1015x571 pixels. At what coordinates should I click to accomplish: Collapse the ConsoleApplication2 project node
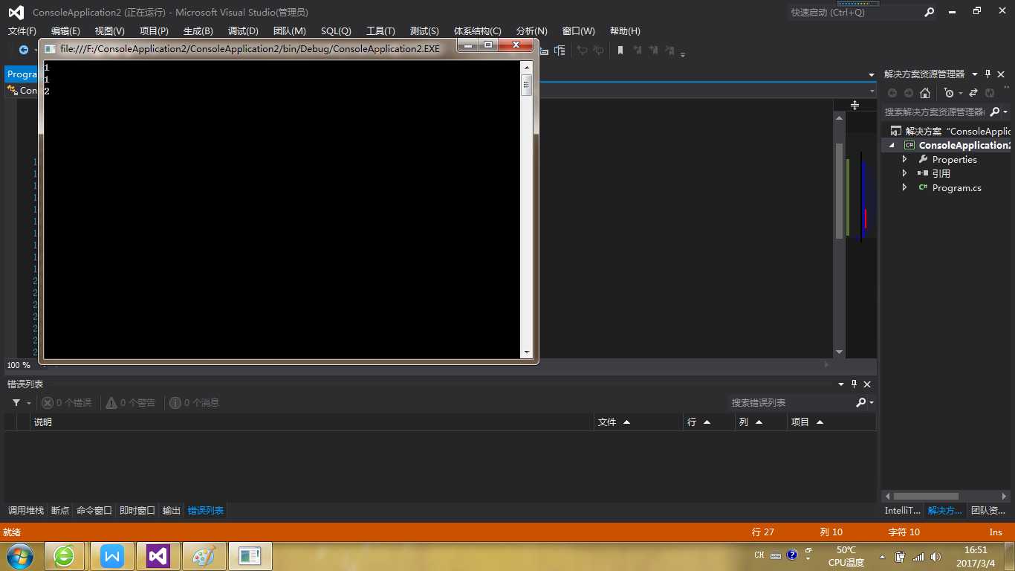click(x=892, y=146)
